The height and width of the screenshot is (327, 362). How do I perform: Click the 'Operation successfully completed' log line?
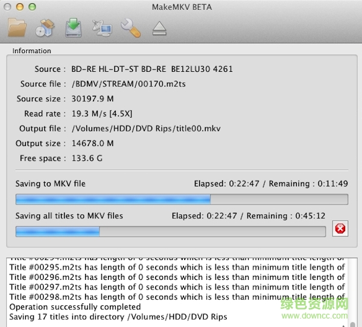[x=75, y=306]
